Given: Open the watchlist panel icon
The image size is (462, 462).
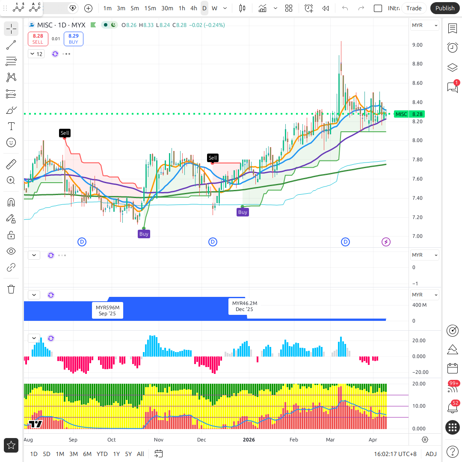Looking at the screenshot, I should click(x=452, y=28).
